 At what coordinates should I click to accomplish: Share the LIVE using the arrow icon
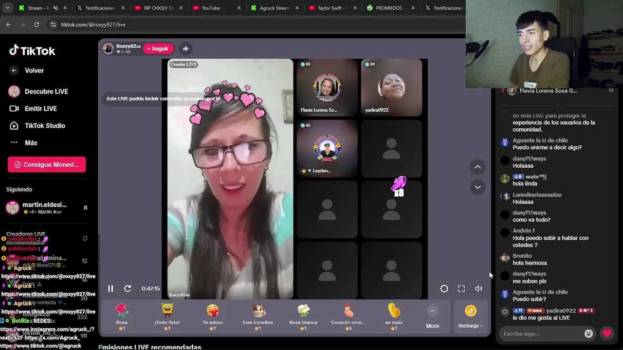(185, 49)
